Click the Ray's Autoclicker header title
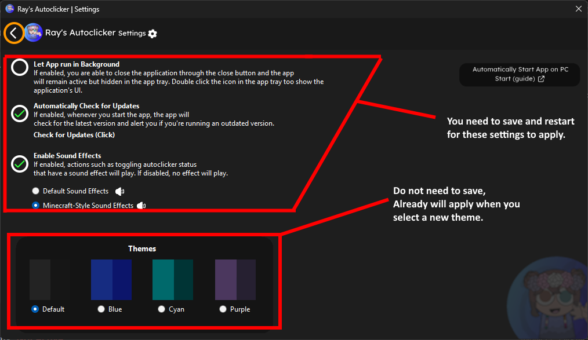The width and height of the screenshot is (588, 340). [x=80, y=32]
